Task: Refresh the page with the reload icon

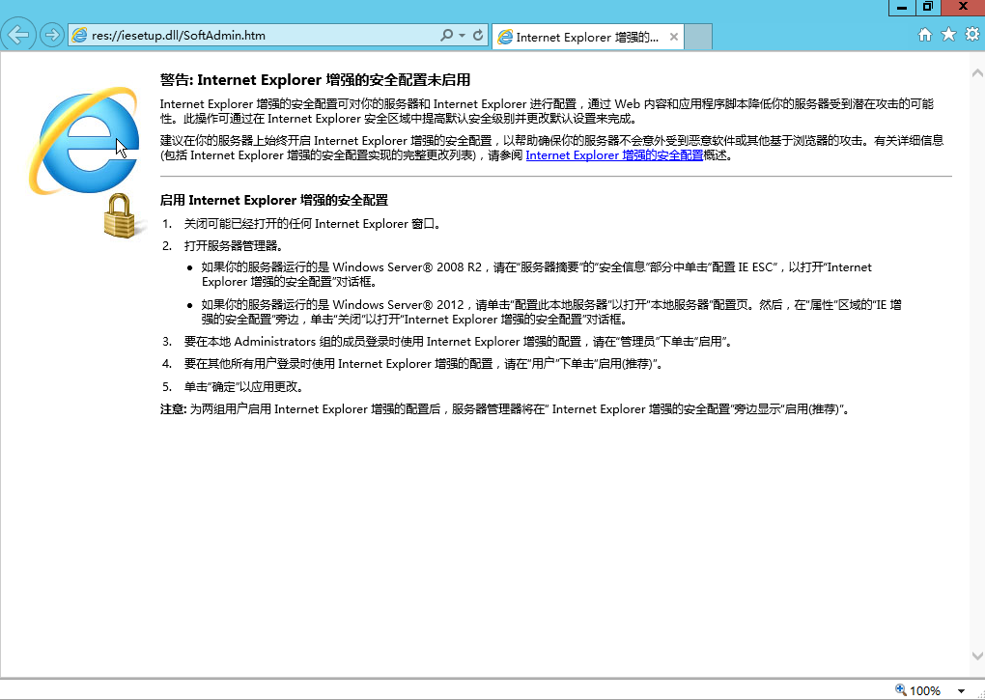Action: pyautogui.click(x=478, y=35)
